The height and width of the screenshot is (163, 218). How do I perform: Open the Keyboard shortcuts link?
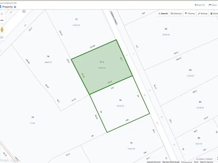click(154, 162)
